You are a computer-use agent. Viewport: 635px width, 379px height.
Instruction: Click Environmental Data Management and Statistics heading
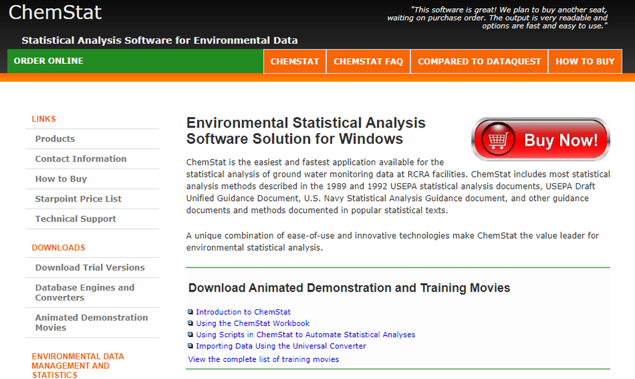tap(77, 366)
